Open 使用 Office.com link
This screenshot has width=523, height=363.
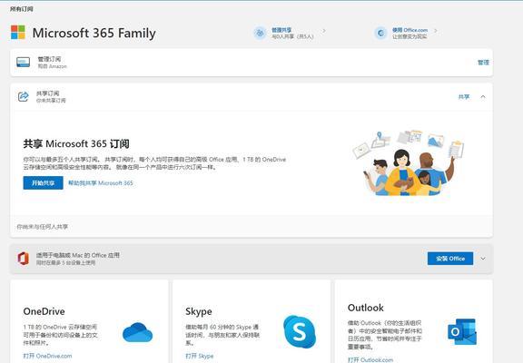410,30
